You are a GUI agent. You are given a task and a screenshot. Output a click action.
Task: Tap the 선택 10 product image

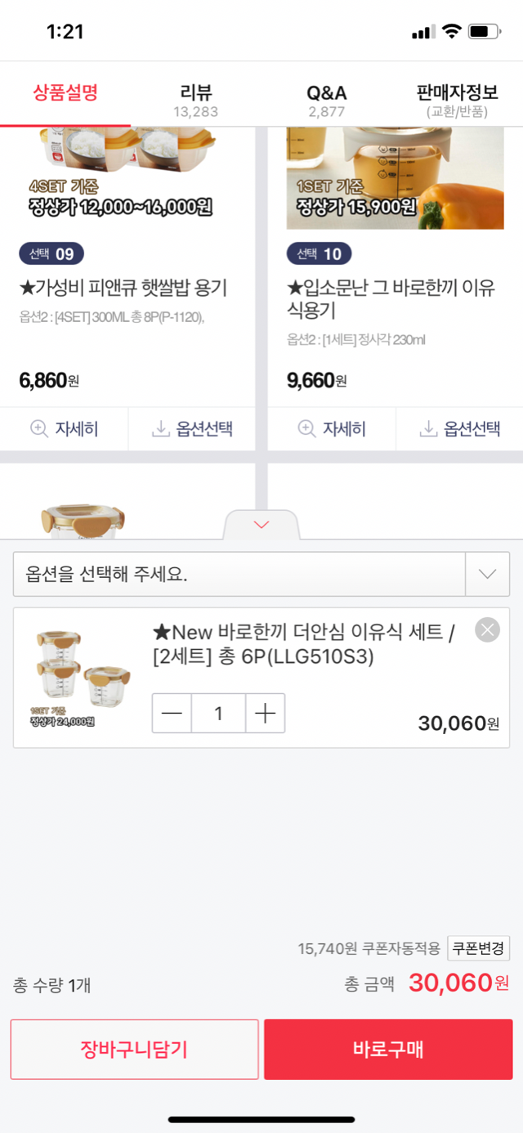click(x=395, y=178)
